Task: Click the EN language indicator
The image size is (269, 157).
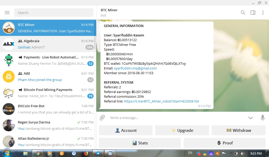Action: coord(190,153)
